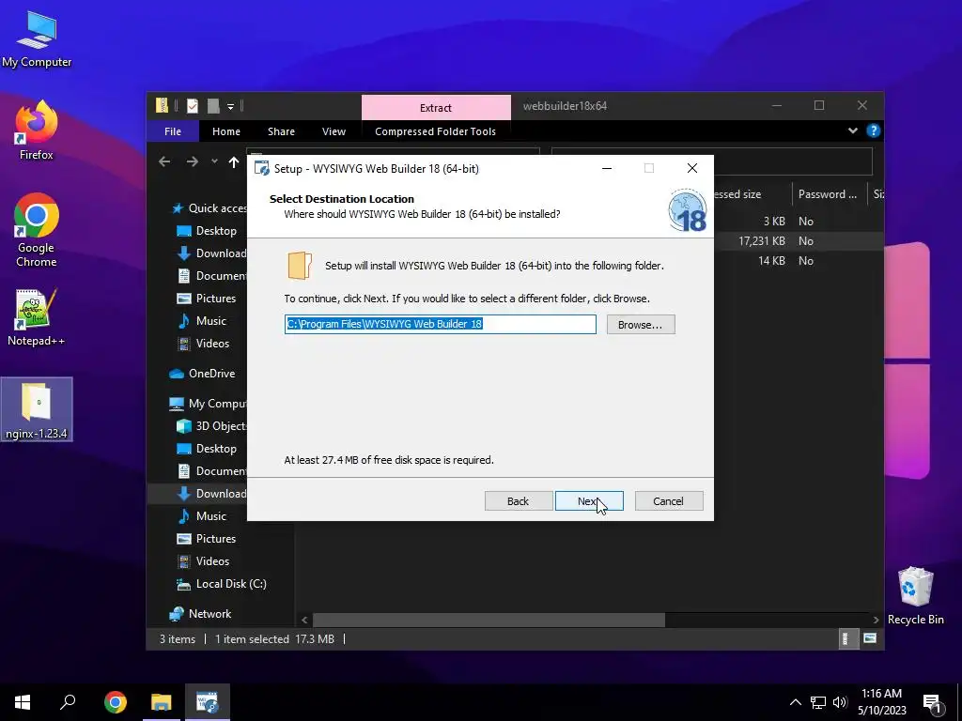Open the quick access toolbar customize dropdown
The width and height of the screenshot is (962, 721).
tap(231, 107)
